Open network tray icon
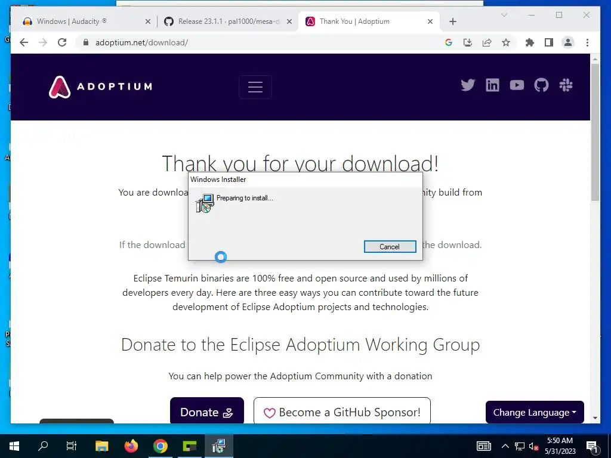Screen dimensions: 611x458 pyautogui.click(x=520, y=446)
